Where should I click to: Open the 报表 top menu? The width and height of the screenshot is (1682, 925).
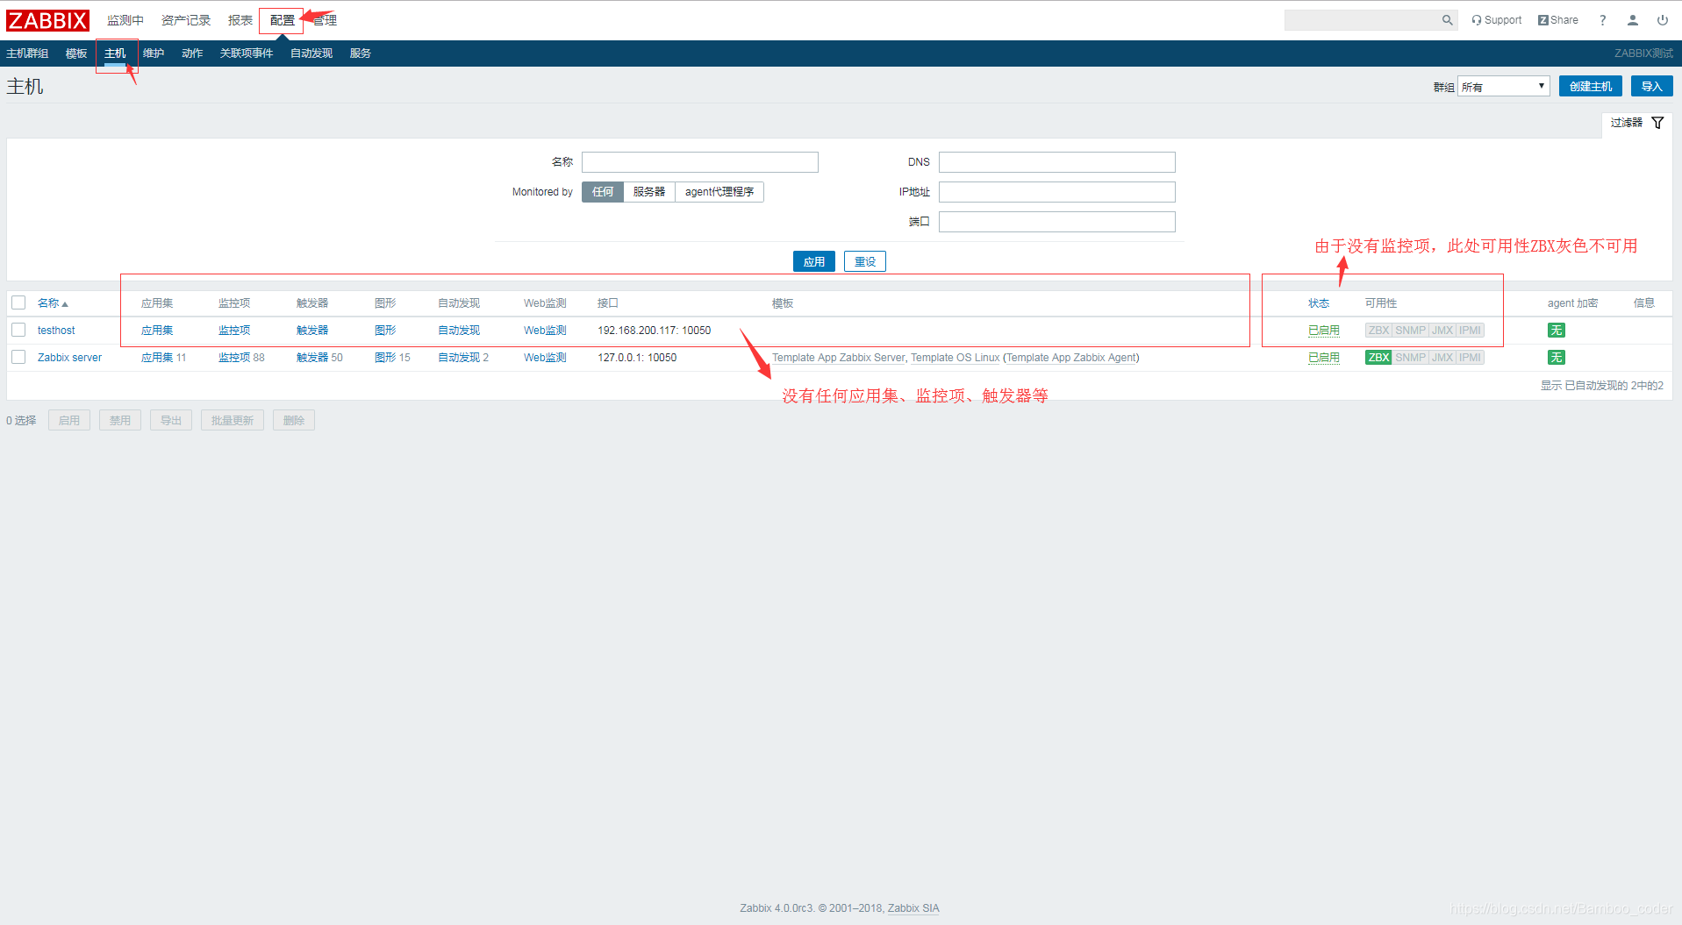tap(240, 20)
